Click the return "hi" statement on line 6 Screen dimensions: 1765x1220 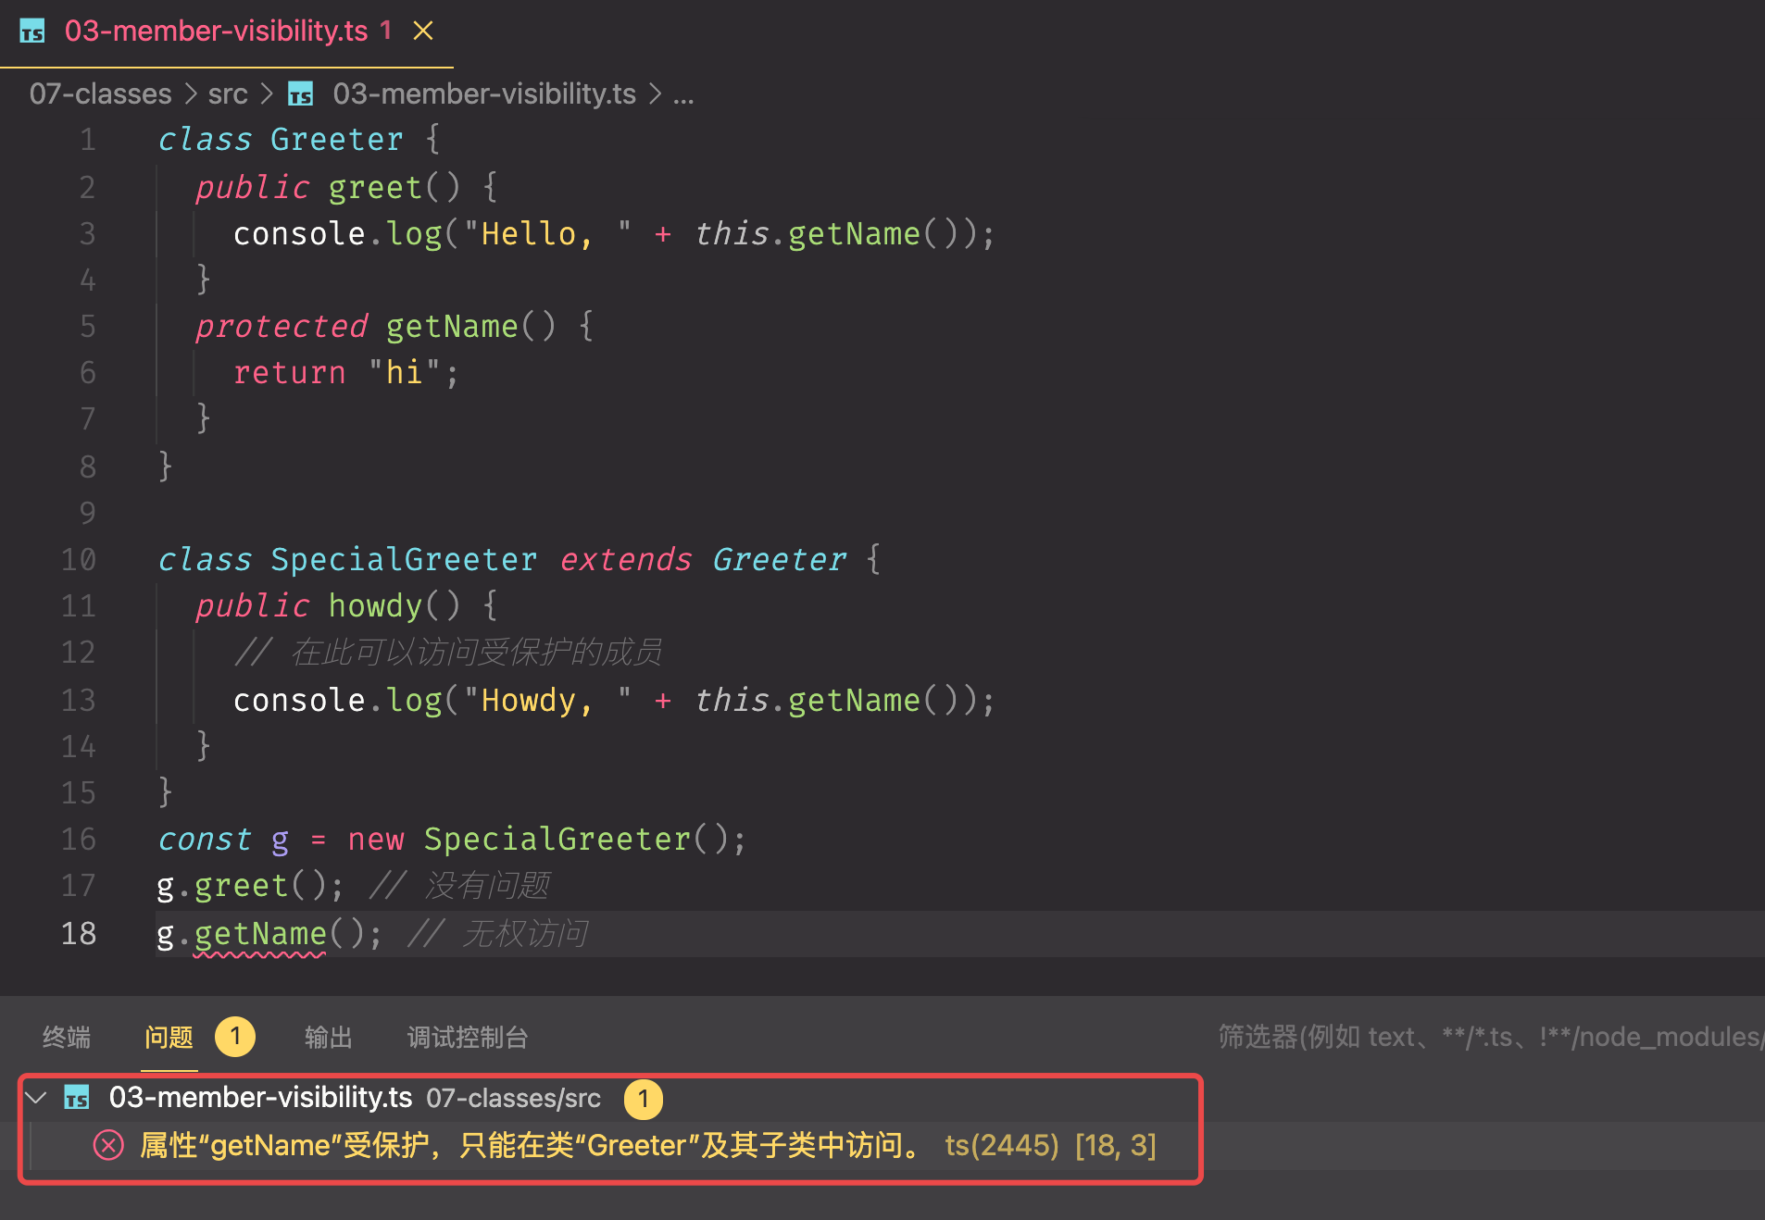(345, 372)
